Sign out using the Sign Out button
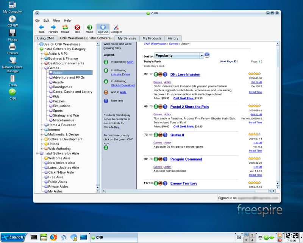303x243 pixels. (x=103, y=29)
